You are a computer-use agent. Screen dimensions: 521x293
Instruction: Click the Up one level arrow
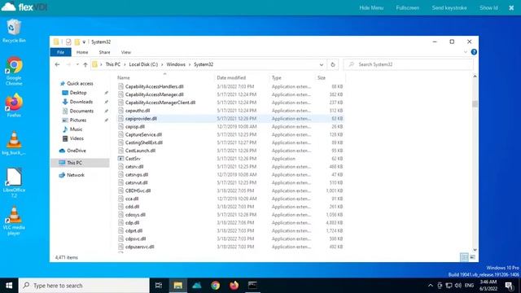pos(85,64)
